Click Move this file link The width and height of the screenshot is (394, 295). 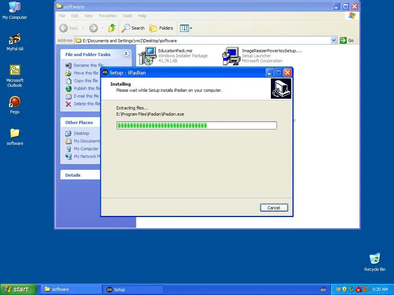pos(86,73)
